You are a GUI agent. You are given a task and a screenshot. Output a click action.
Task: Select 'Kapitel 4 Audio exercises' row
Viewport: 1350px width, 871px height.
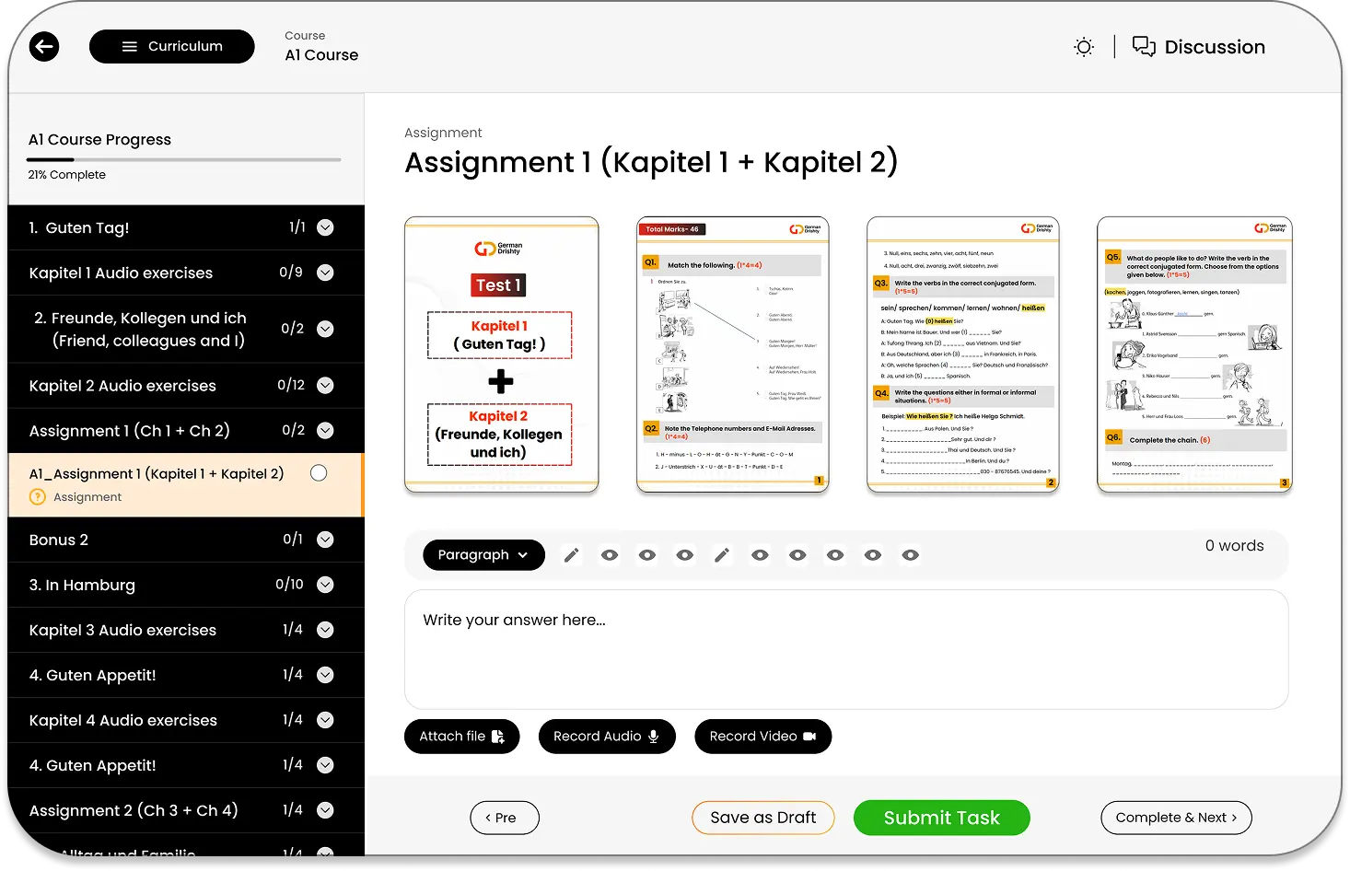pyautogui.click(x=186, y=720)
